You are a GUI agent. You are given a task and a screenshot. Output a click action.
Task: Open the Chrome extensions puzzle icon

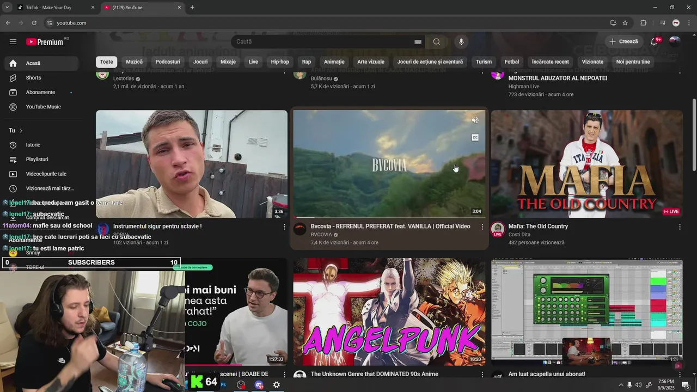644,23
